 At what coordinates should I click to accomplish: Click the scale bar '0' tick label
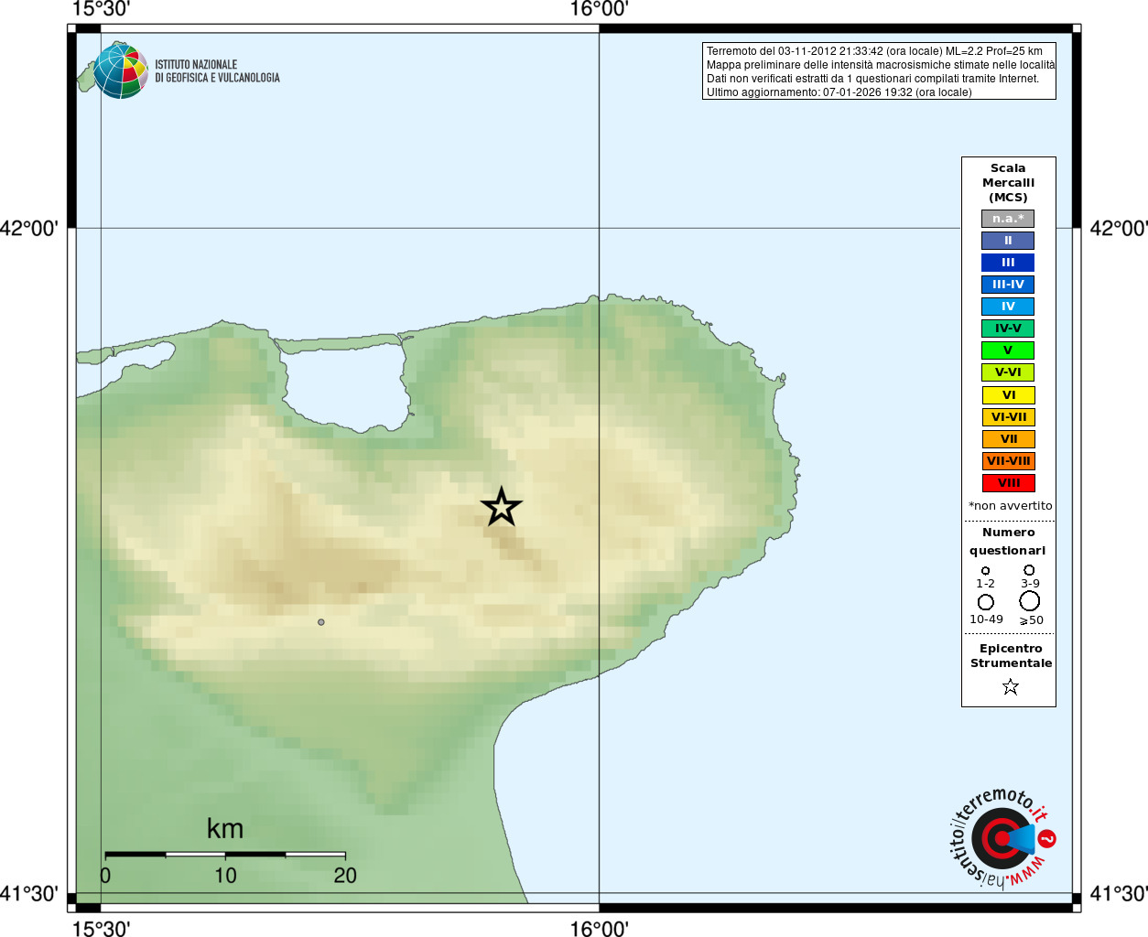click(105, 876)
